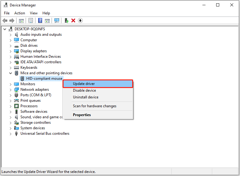This screenshot has width=240, height=176.
Task: Select Scan for hardware changes menu entry
Action: coord(98,106)
